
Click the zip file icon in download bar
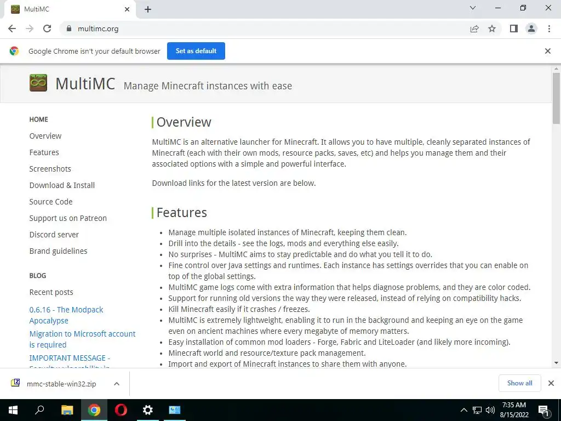click(x=15, y=383)
